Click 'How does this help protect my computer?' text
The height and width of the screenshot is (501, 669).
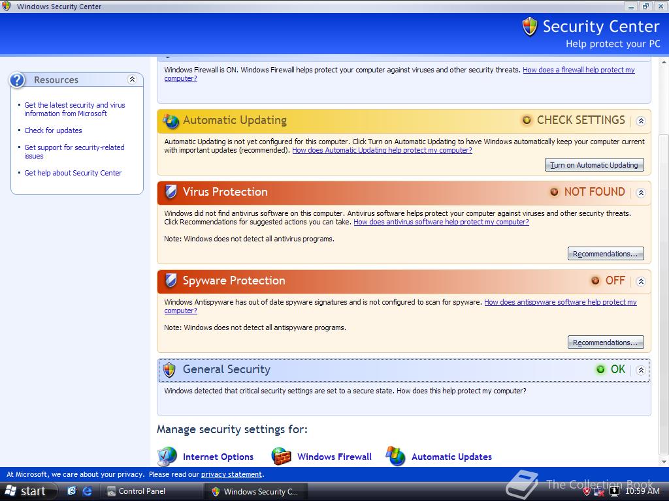pyautogui.click(x=461, y=391)
